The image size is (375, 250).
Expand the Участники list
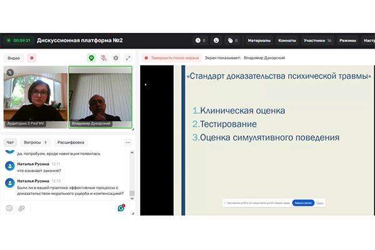click(317, 41)
